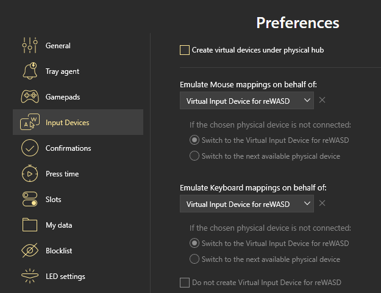Open Tray agent bell icon

tap(29, 71)
